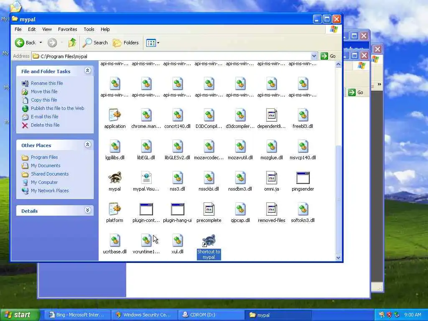The height and width of the screenshot is (321, 428).
Task: Select the chrome.manifest file icon
Action: (x=146, y=115)
